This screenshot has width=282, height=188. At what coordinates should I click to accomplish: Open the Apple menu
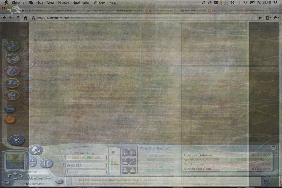(x=6, y=2)
